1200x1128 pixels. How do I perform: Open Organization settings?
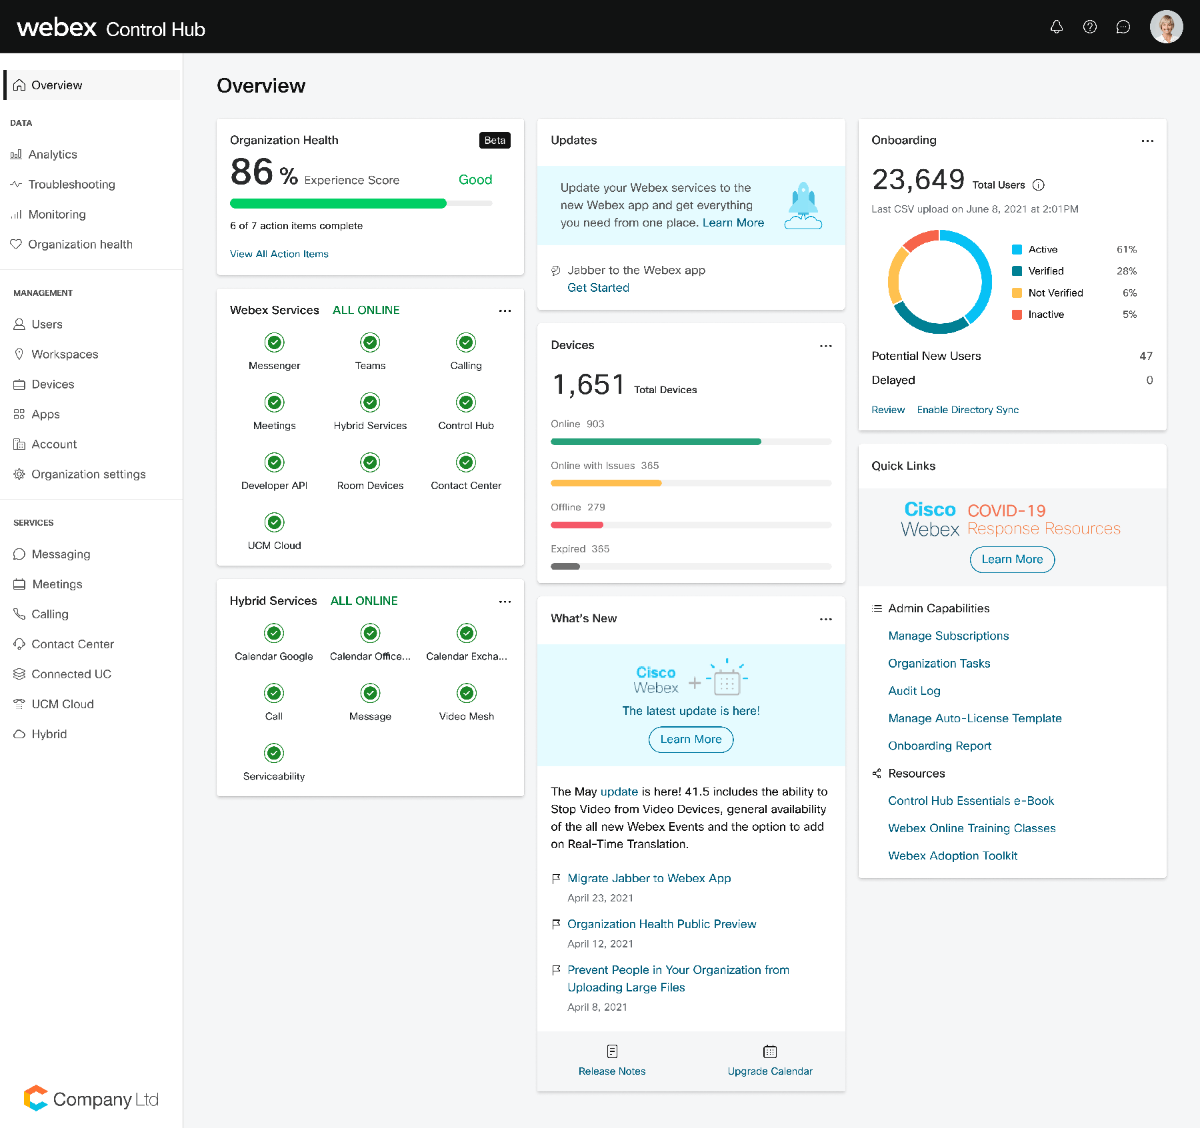tap(88, 474)
